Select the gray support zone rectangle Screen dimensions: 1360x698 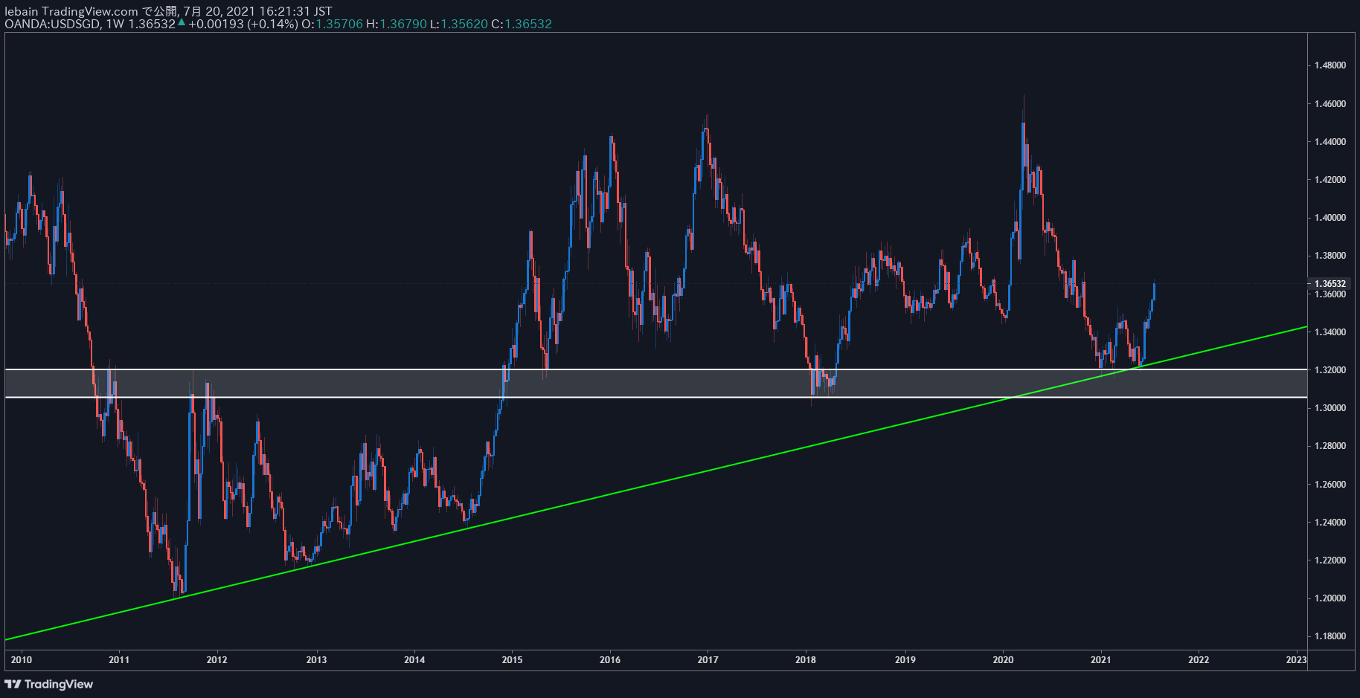coord(655,384)
